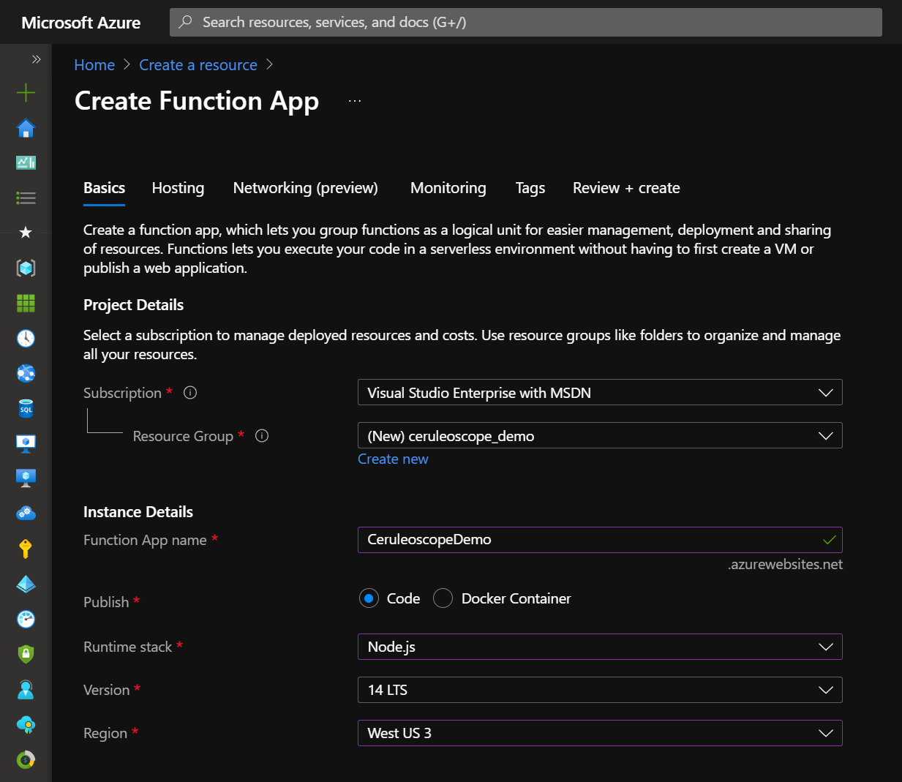
Task: Click the info icon next to Resource Group
Action: 262,436
